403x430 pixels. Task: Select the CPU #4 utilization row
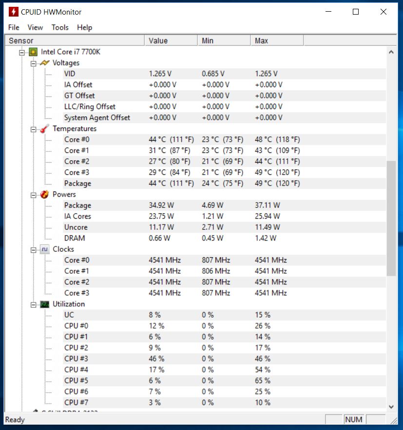[224, 370]
